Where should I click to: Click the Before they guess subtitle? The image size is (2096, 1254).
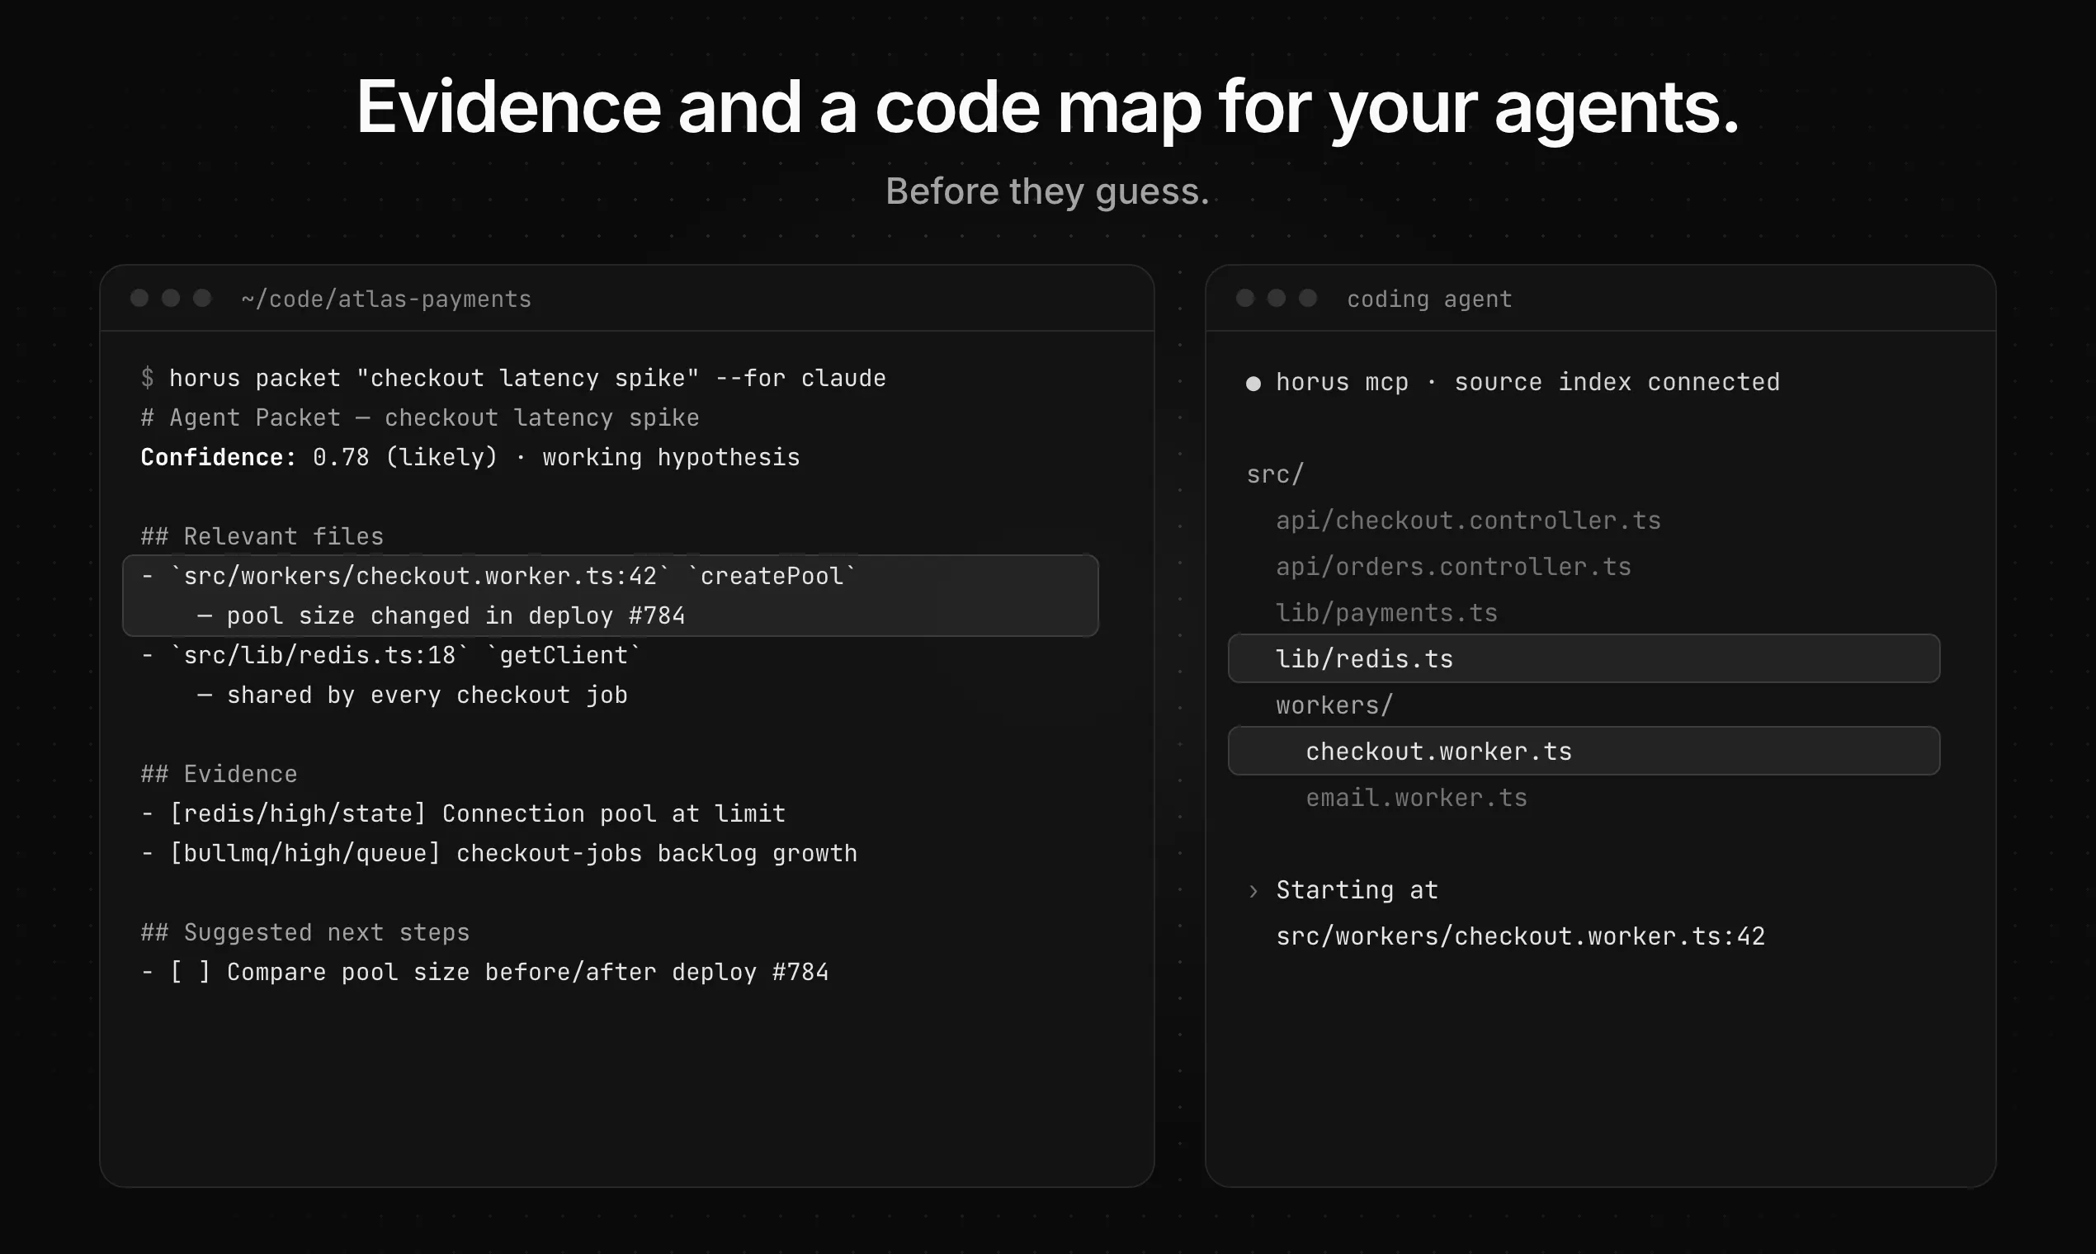1047,192
